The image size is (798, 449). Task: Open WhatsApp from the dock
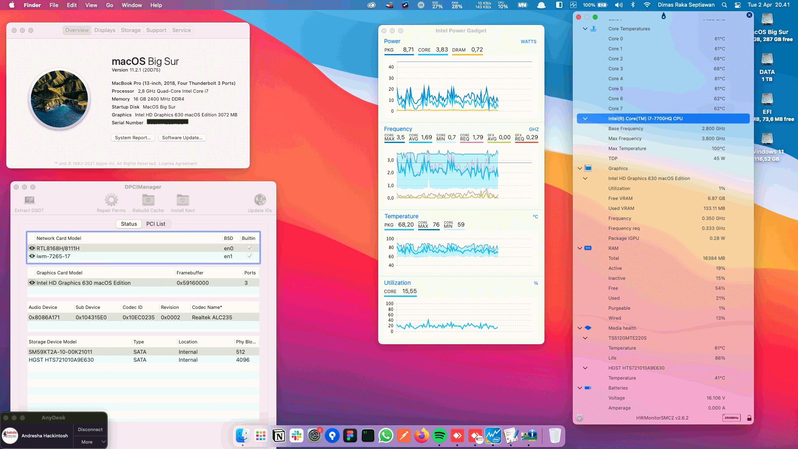[386, 436]
